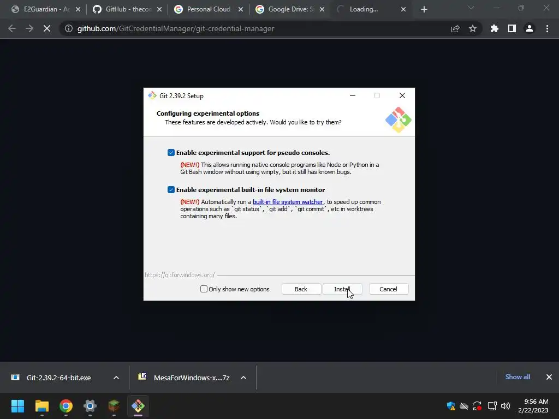Go forward in browser history
Image resolution: width=559 pixels, height=419 pixels.
pos(29,28)
